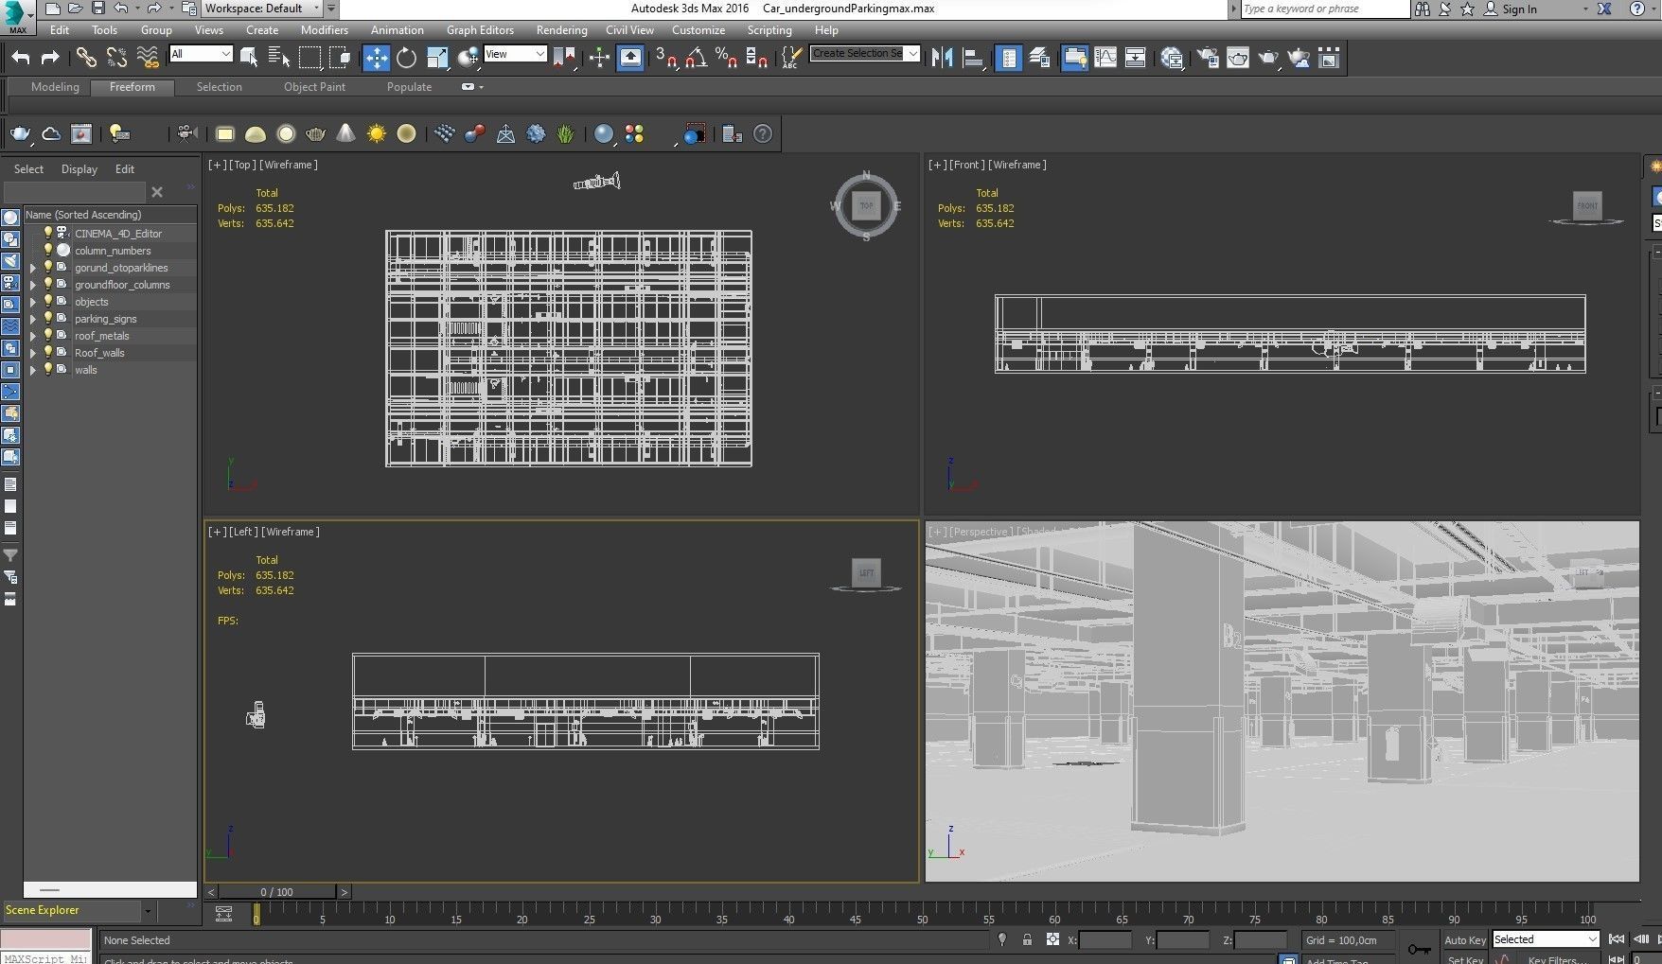Click the Material Editor icon
Image resolution: width=1662 pixels, height=964 pixels.
pyautogui.click(x=1172, y=58)
